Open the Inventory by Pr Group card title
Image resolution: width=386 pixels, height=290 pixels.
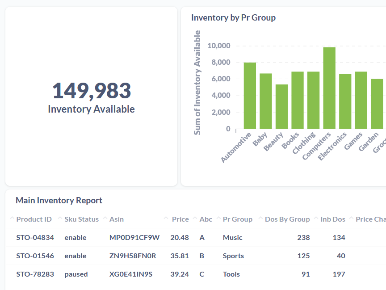coord(233,17)
